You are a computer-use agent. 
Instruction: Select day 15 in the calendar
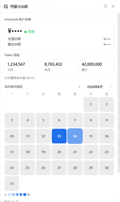91,136
